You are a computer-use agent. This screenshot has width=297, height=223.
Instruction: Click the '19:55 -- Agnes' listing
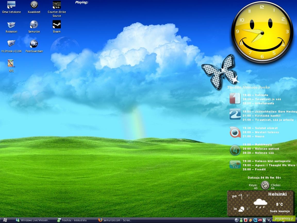tap(270, 165)
